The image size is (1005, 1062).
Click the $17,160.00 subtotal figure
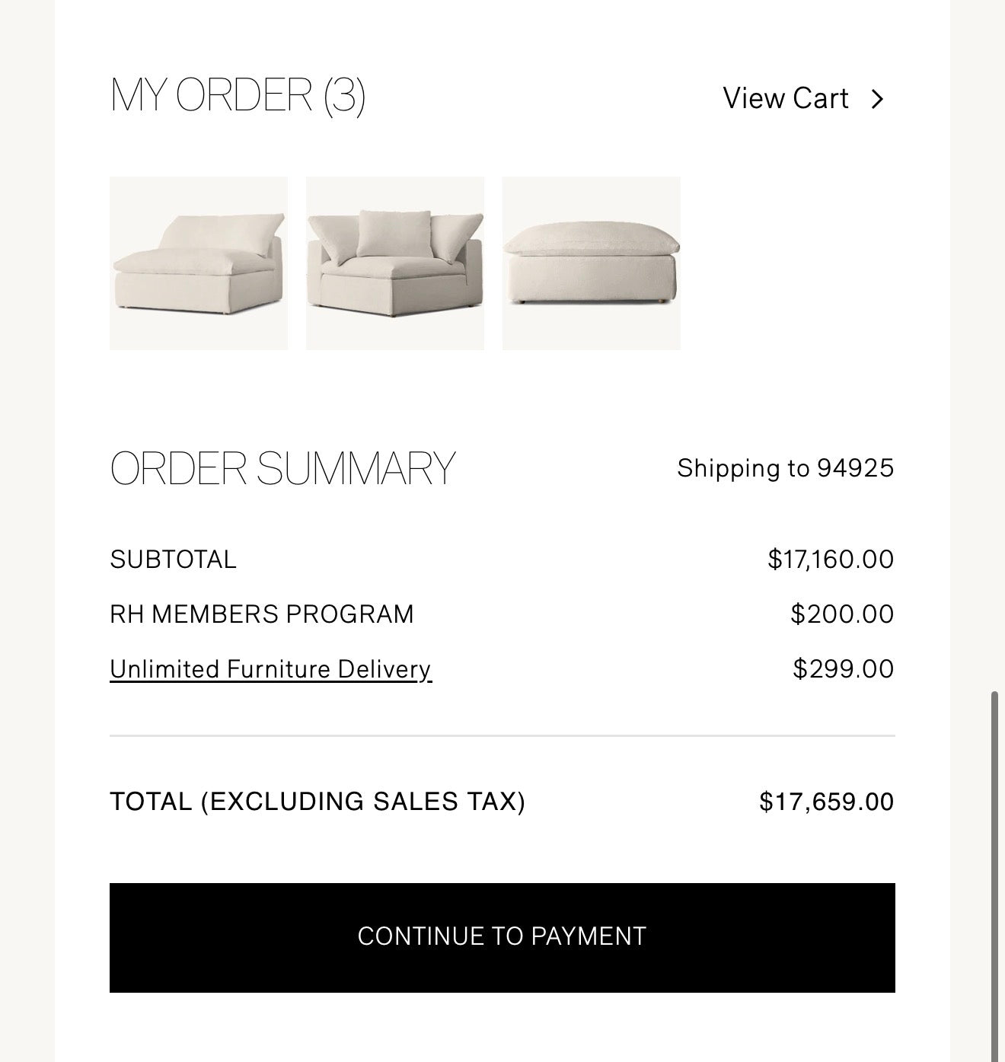831,559
